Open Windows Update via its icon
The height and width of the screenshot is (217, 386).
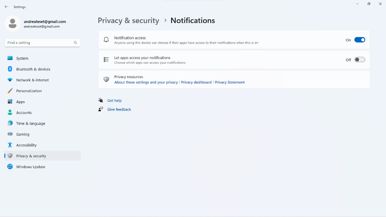(10, 167)
